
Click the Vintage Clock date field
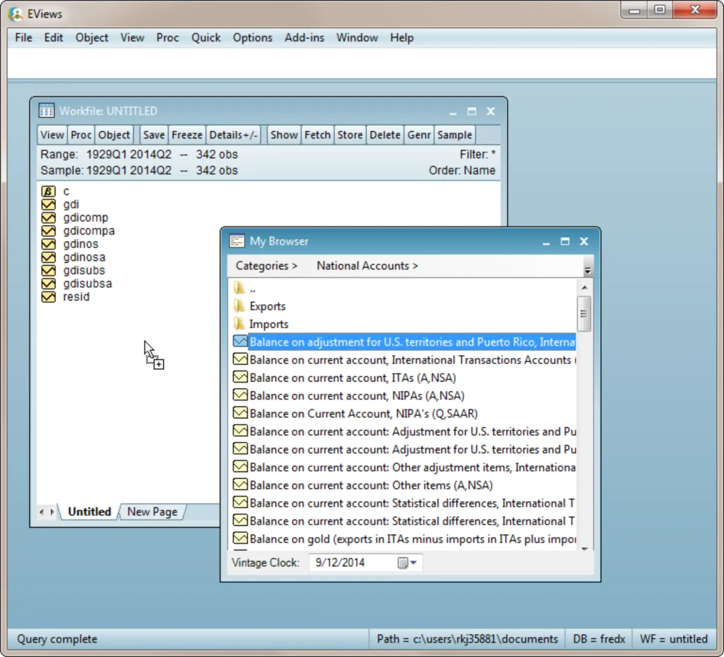tap(353, 563)
